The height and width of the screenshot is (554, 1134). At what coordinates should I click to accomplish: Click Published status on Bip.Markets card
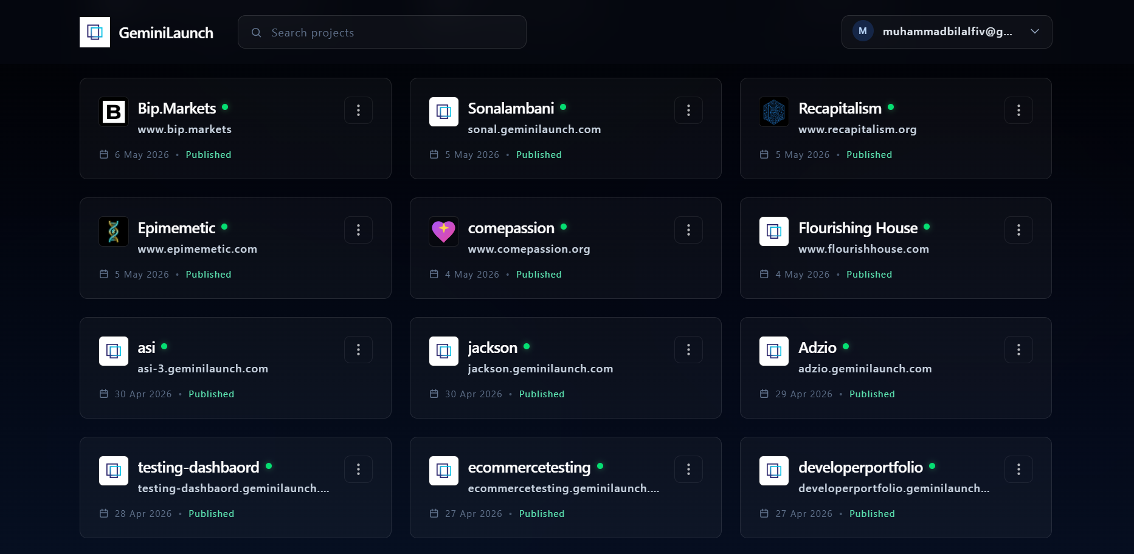(x=209, y=155)
